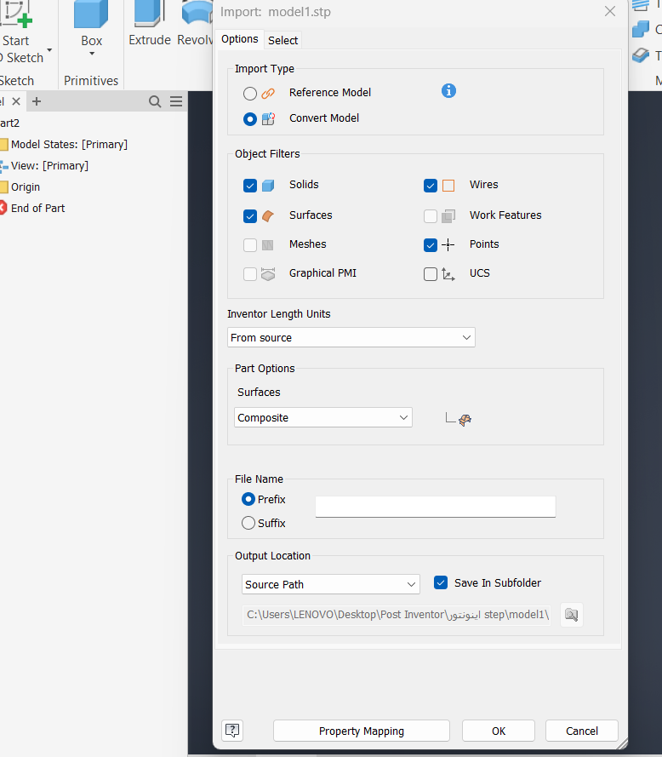Click the Property Mapping button
The width and height of the screenshot is (662, 757).
coord(362,731)
